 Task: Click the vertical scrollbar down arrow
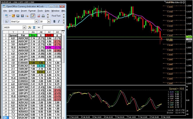pyautogui.click(x=63, y=118)
